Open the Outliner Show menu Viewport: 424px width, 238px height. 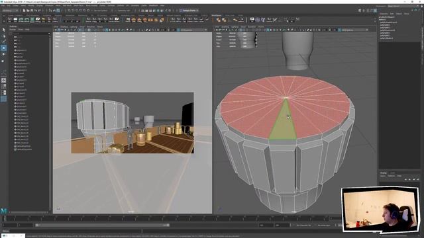21,29
